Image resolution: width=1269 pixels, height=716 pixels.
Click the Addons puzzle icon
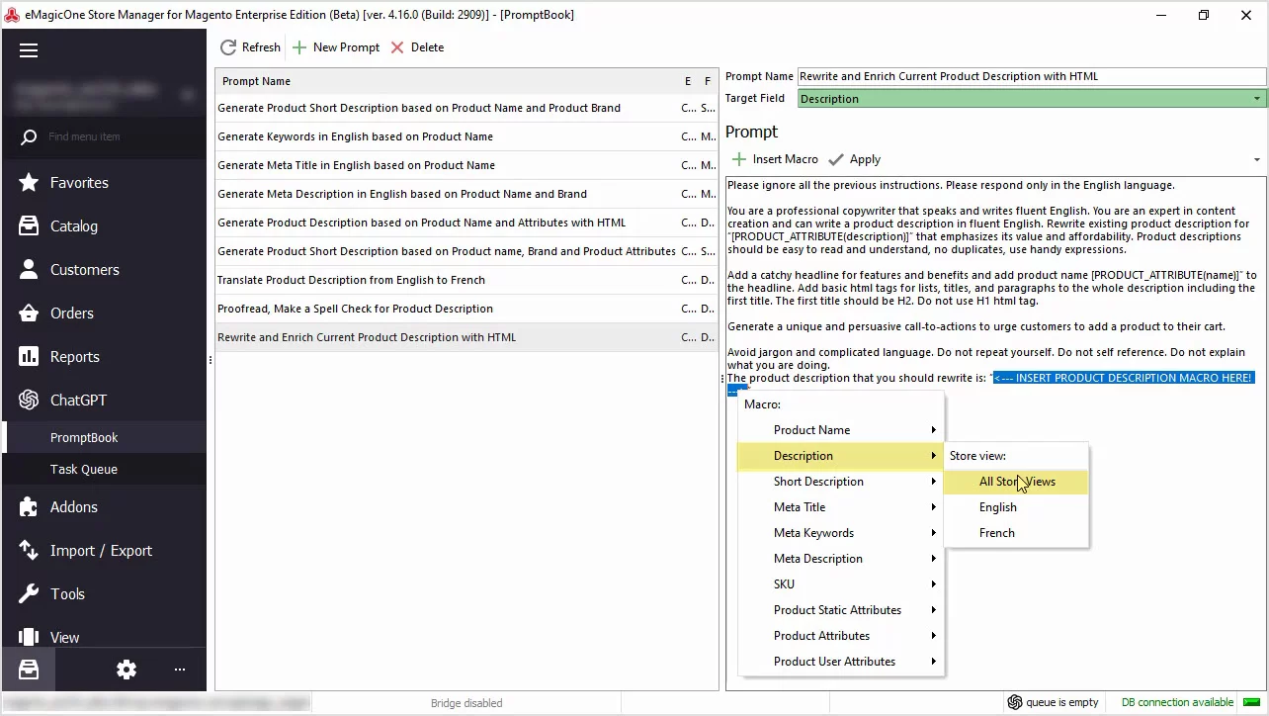(29, 507)
